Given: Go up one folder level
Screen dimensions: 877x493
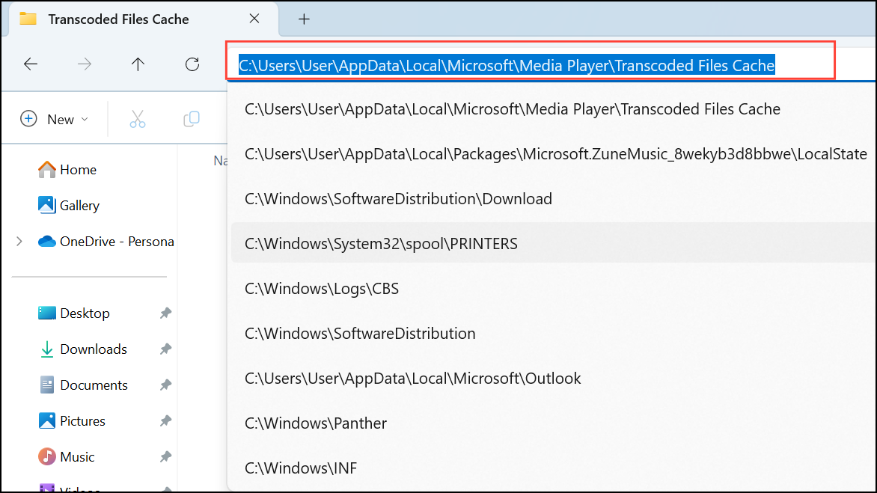Looking at the screenshot, I should [138, 64].
